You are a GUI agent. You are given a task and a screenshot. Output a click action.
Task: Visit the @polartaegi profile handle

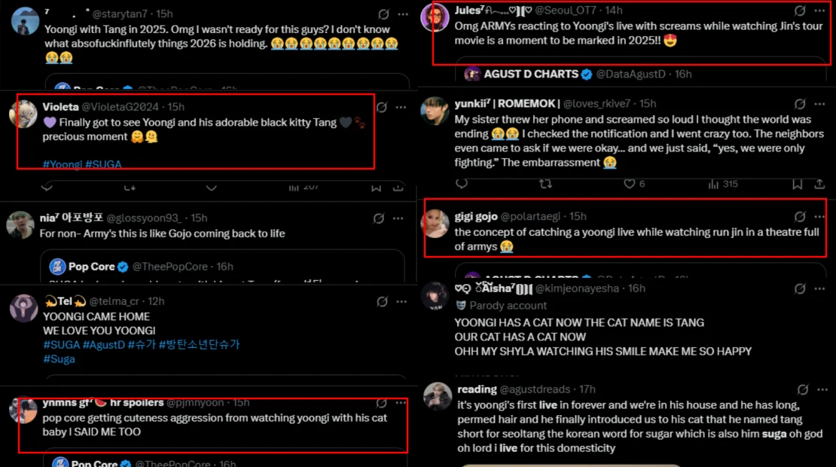pos(533,217)
